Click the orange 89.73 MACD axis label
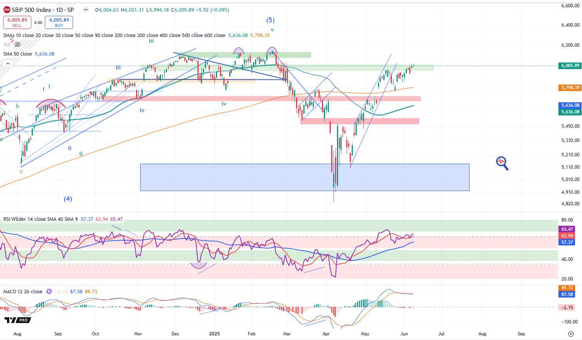This screenshot has height=340, width=582. (567, 288)
